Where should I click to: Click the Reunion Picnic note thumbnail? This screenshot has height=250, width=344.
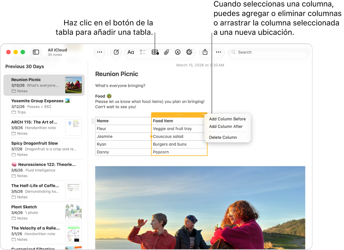pos(74,85)
